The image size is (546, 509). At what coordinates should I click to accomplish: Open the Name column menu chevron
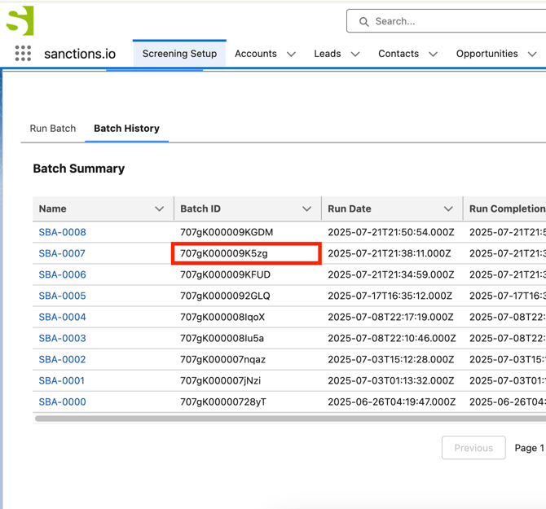pos(159,208)
